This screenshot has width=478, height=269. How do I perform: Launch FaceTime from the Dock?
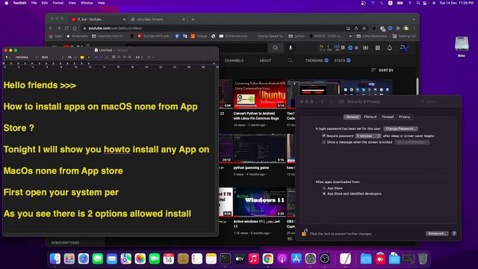155,259
